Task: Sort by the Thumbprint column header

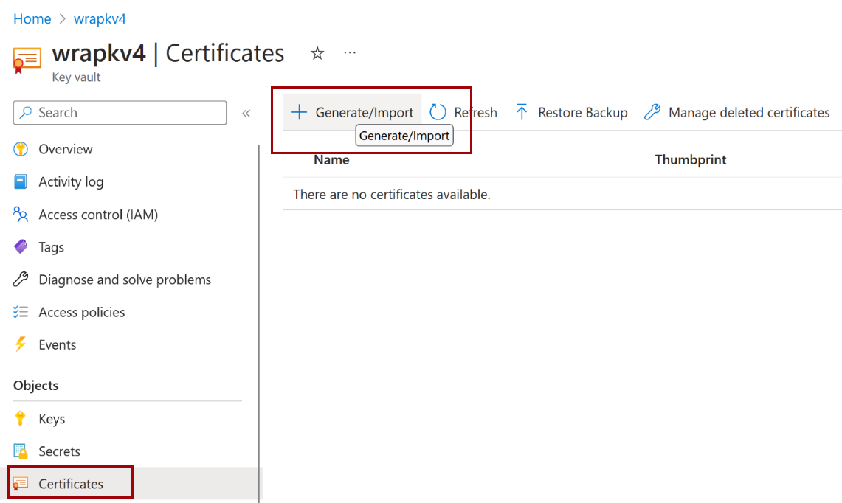Action: point(691,160)
